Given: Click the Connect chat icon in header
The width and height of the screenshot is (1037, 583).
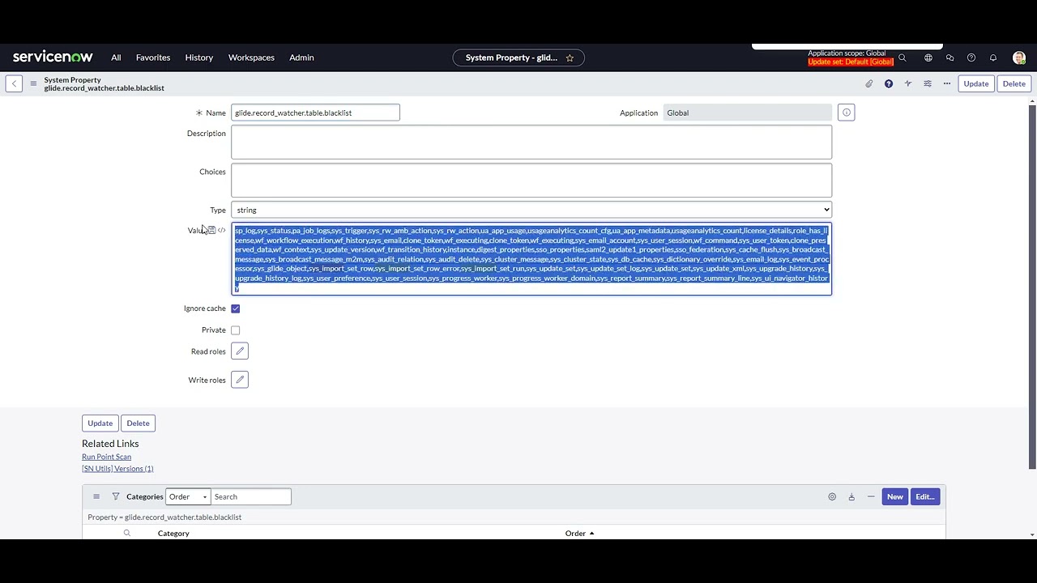Looking at the screenshot, I should (950, 57).
